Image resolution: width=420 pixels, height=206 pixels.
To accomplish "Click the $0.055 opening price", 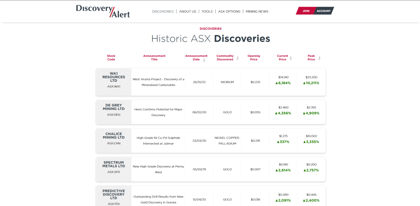I will [x=255, y=112].
